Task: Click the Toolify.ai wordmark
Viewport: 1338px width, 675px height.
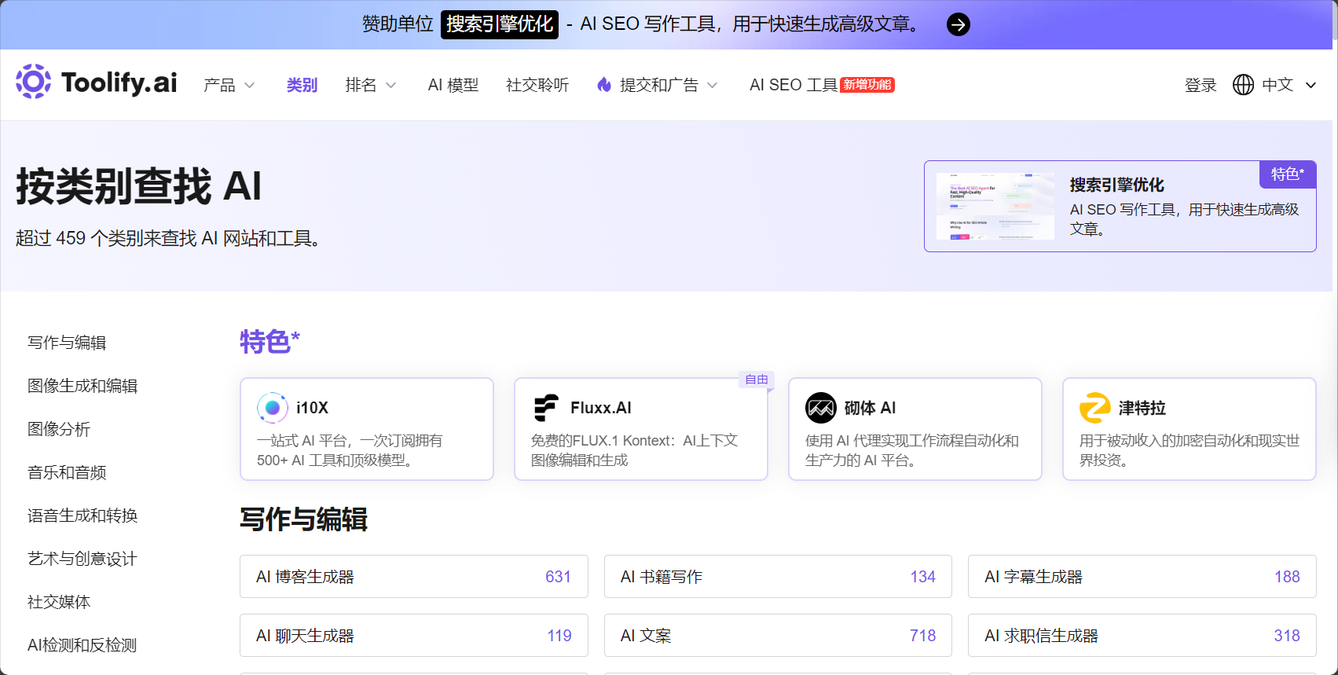Action: 119,83
